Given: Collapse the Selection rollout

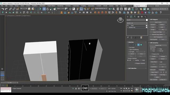Looking at the screenshot, I should (x=131, y=42).
